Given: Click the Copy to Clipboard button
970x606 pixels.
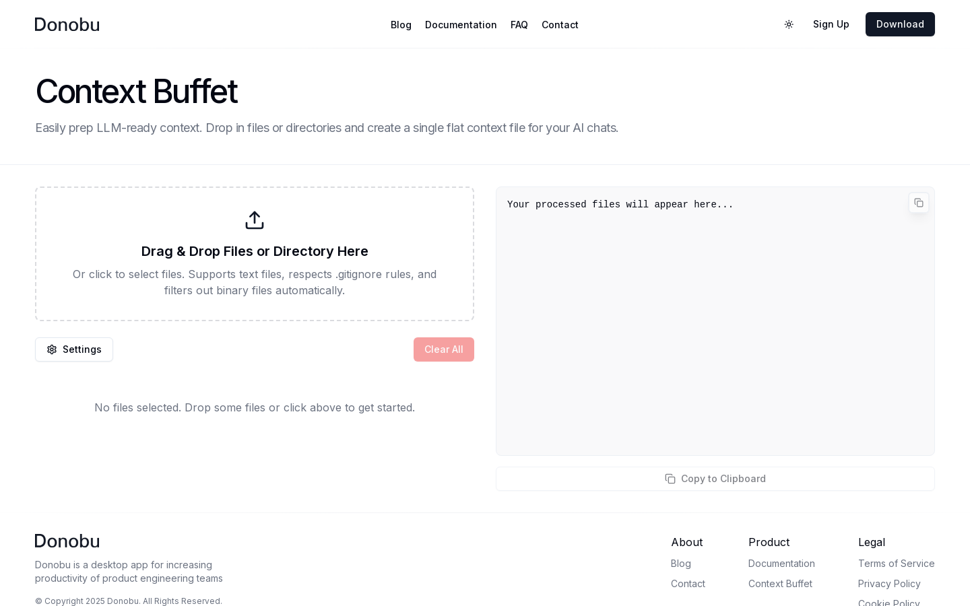Looking at the screenshot, I should (715, 479).
